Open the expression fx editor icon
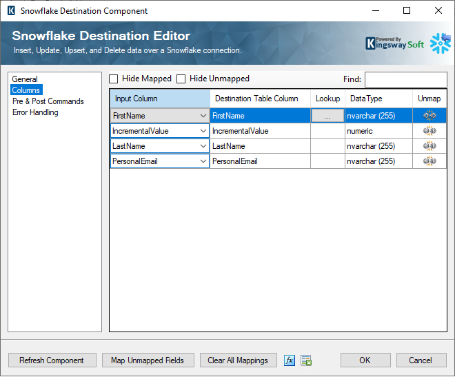The image size is (455, 377). click(x=290, y=360)
